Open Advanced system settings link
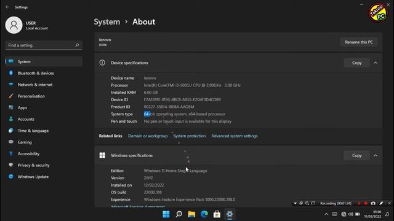394x221 pixels. [x=235, y=136]
